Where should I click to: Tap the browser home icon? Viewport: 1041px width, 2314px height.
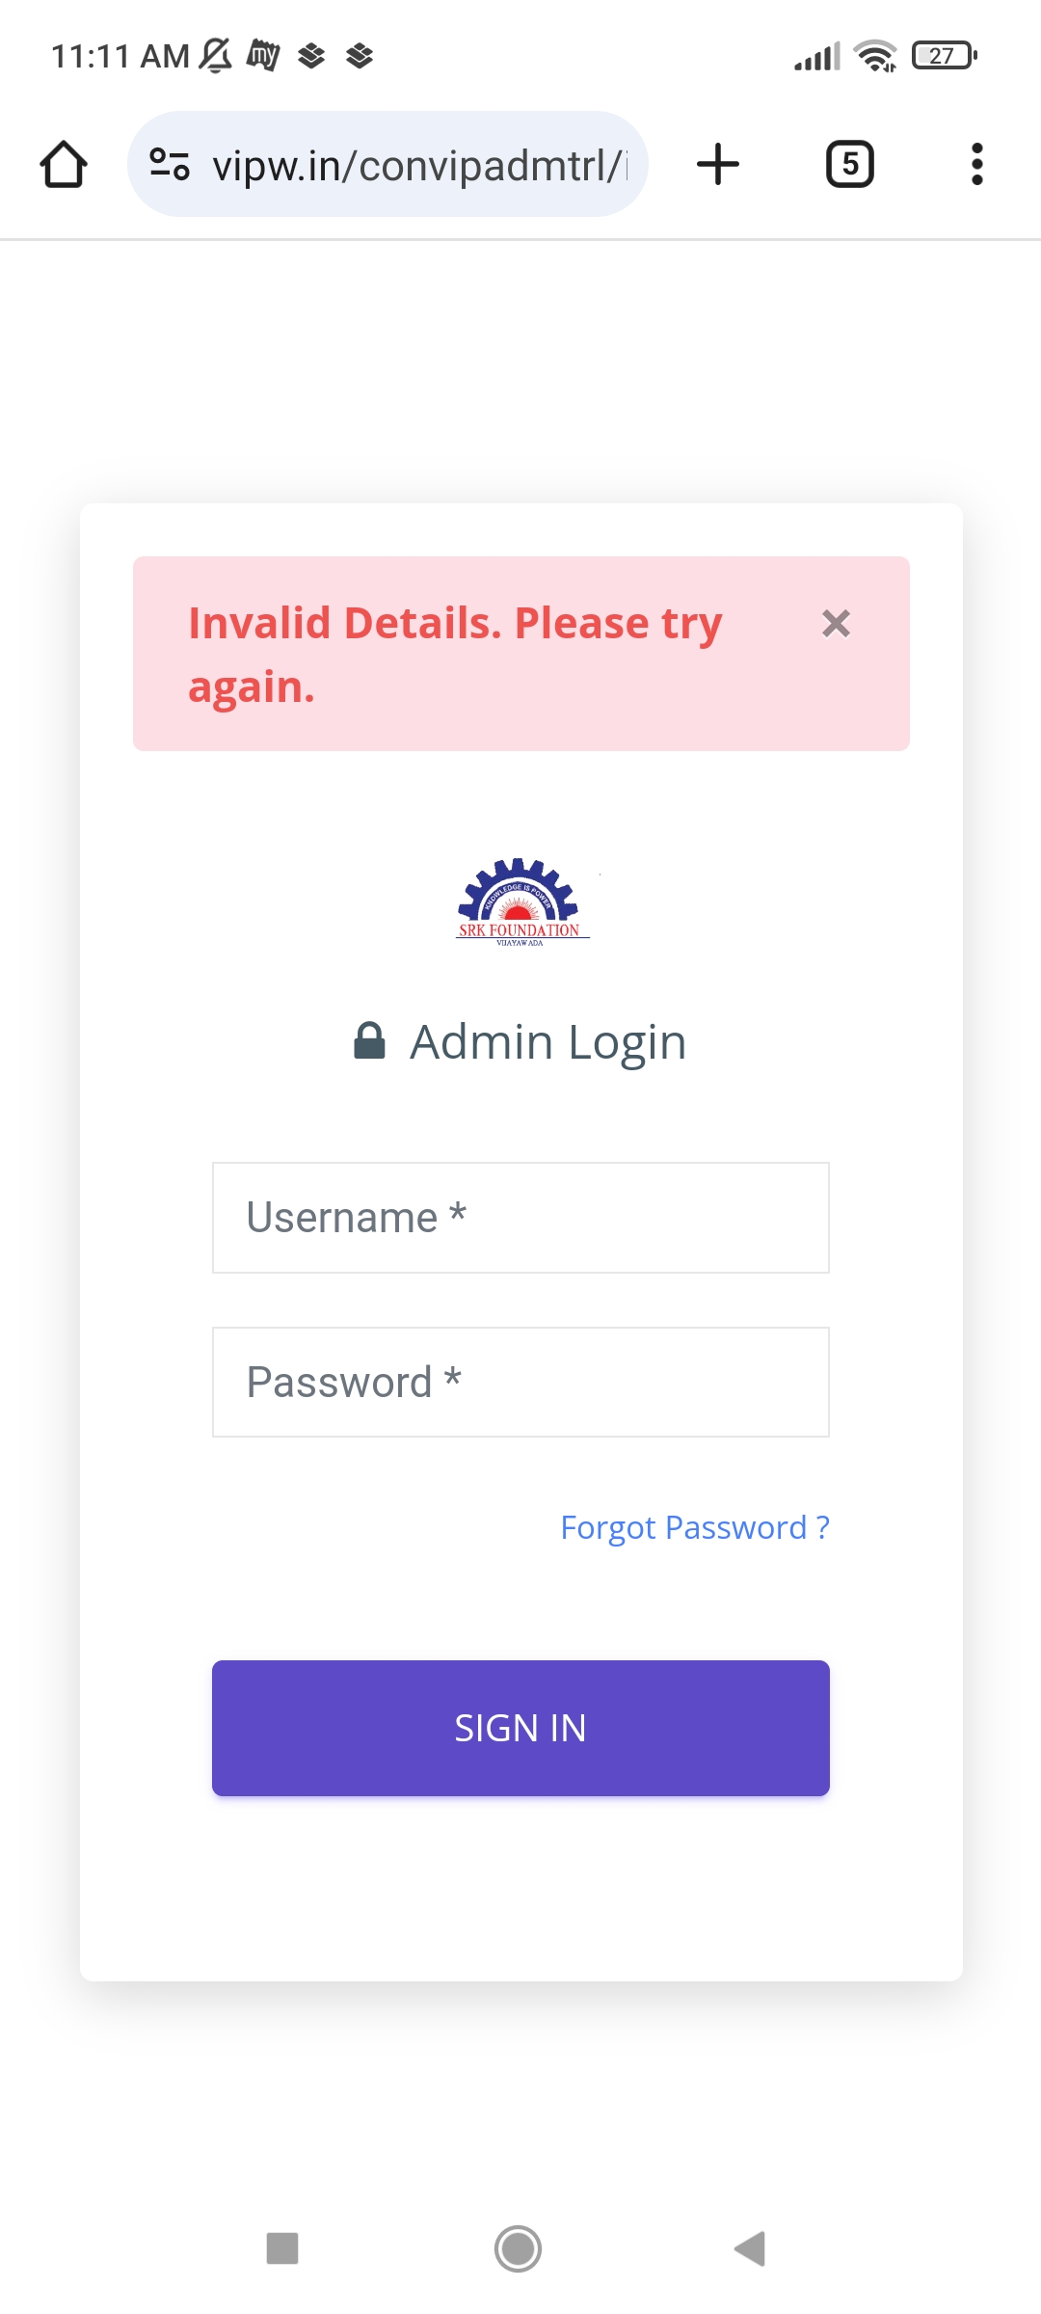coord(64,164)
